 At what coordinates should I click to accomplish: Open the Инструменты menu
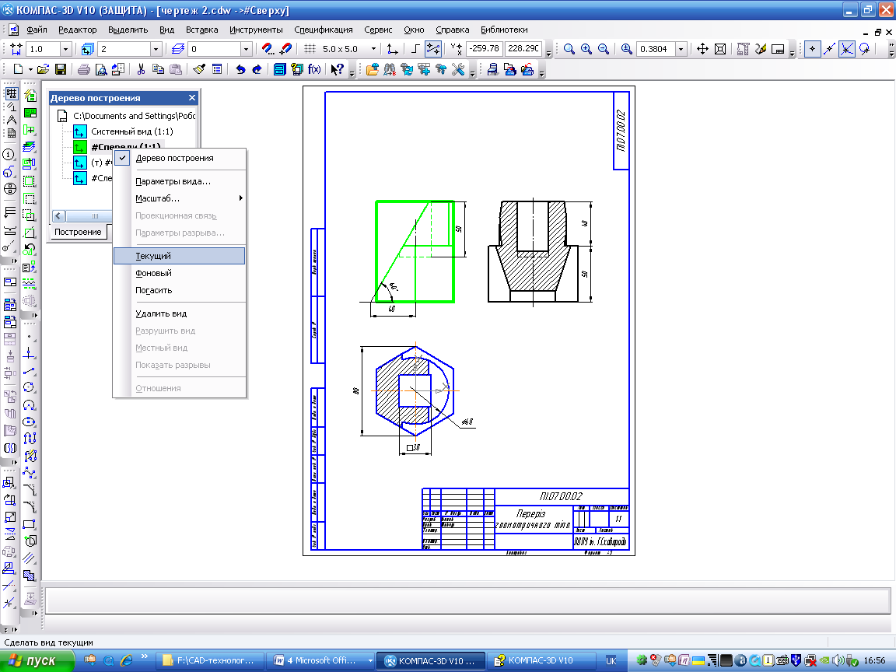[256, 30]
